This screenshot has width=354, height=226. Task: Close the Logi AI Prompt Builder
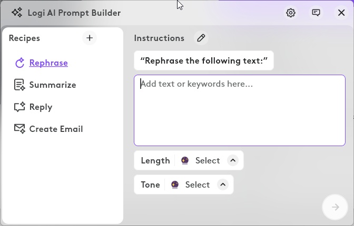[x=341, y=13]
